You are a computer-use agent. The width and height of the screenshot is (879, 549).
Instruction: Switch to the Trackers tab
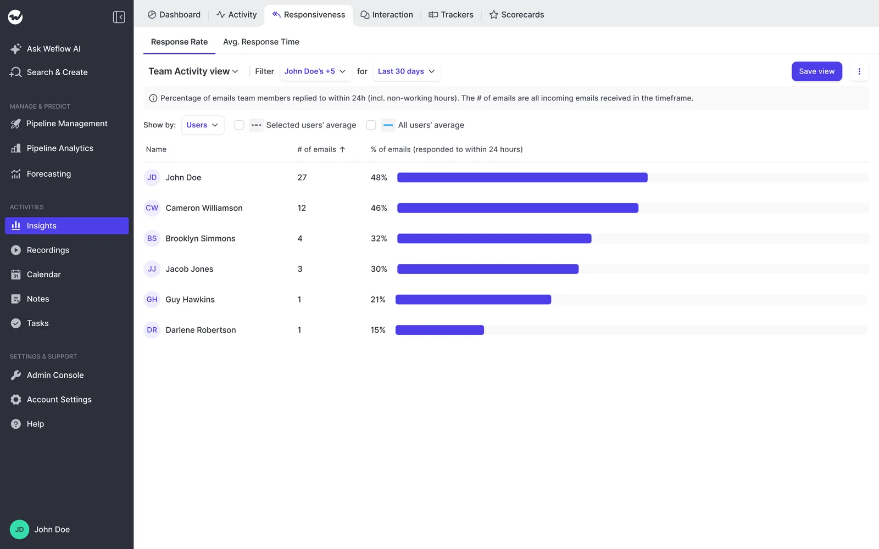(x=451, y=15)
